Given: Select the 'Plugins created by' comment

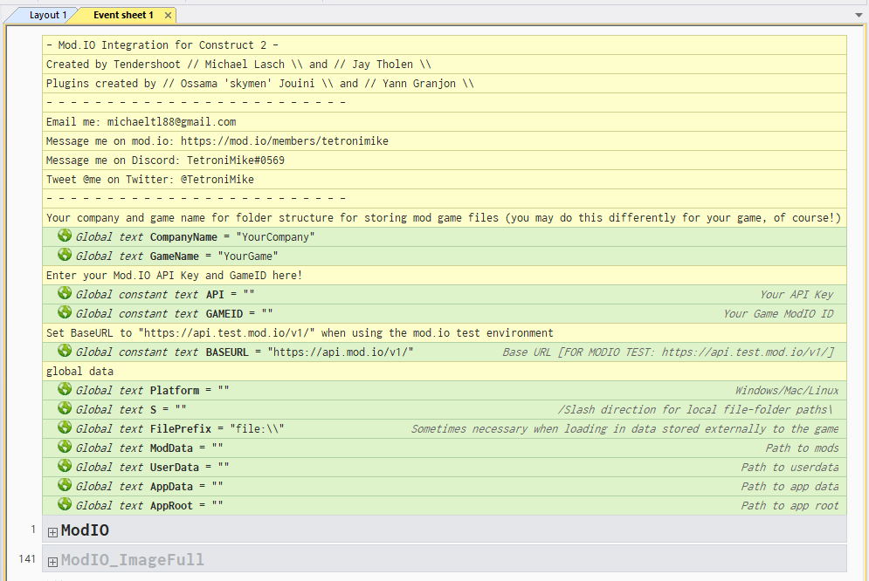Looking at the screenshot, I should point(445,84).
